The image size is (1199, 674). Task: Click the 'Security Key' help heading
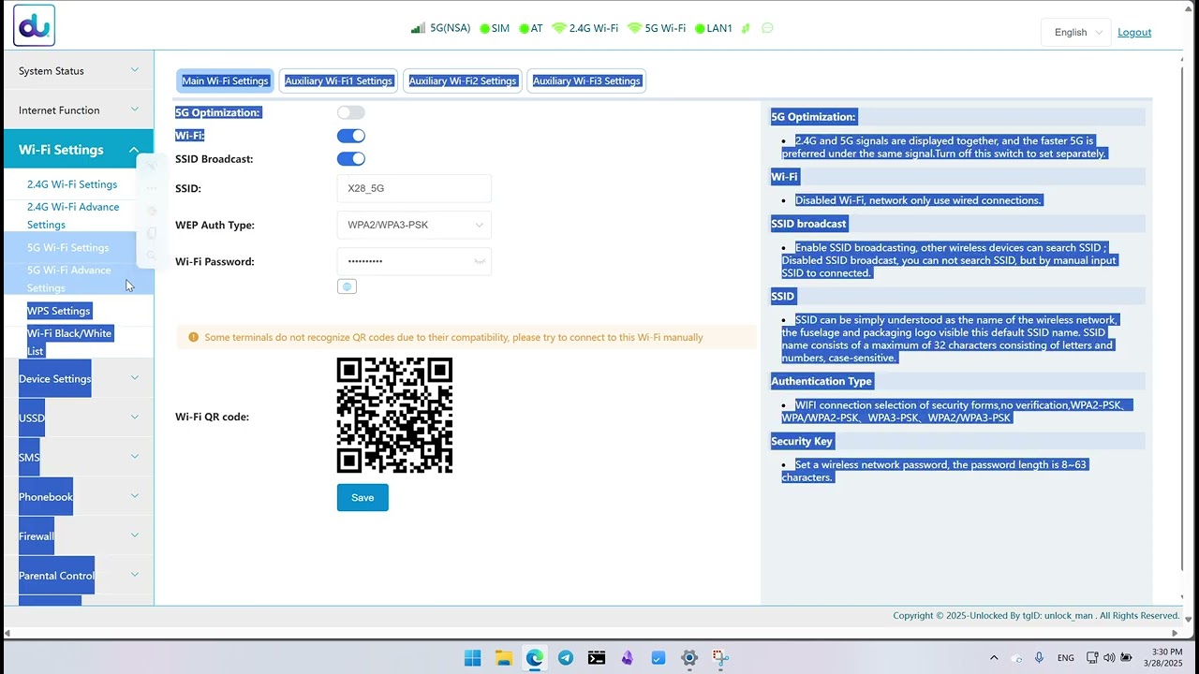(802, 441)
